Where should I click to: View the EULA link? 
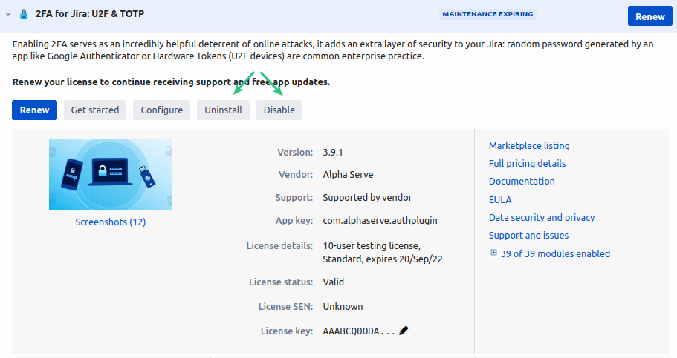[500, 199]
